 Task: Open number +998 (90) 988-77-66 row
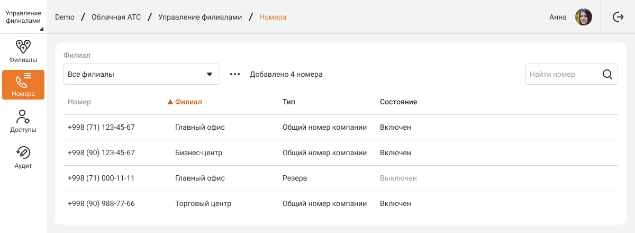tap(101, 204)
